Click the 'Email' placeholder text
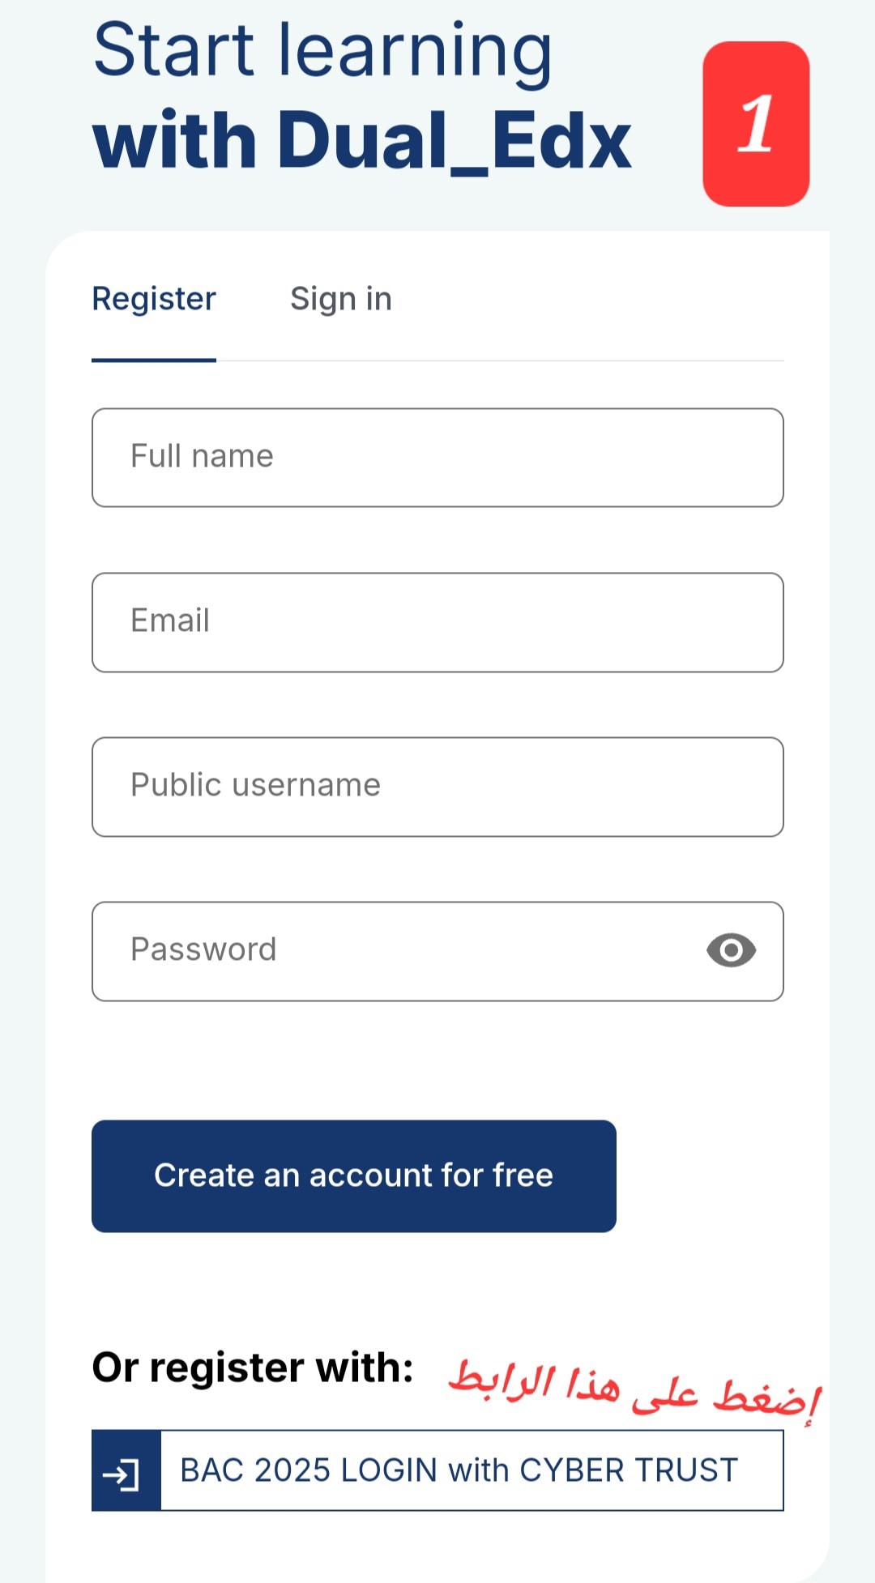This screenshot has height=1583, width=875. 170,621
